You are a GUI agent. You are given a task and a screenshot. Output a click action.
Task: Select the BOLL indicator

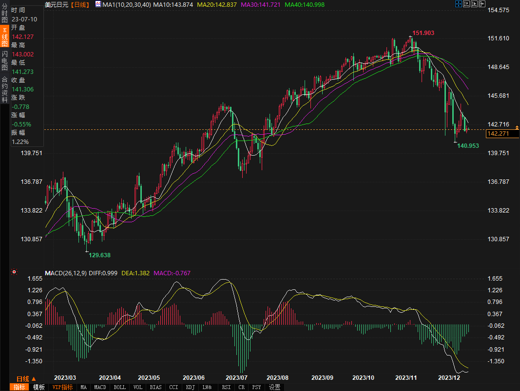(x=119, y=387)
